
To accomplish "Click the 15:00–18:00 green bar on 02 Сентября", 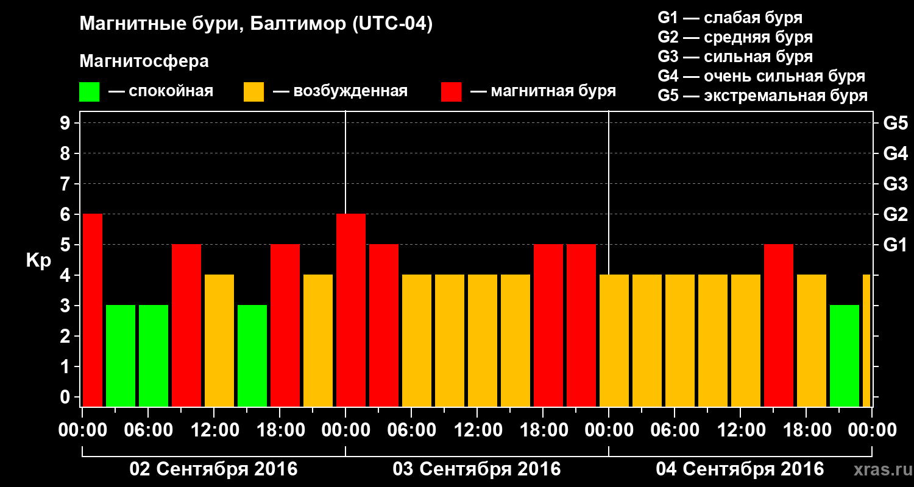I will [x=252, y=356].
